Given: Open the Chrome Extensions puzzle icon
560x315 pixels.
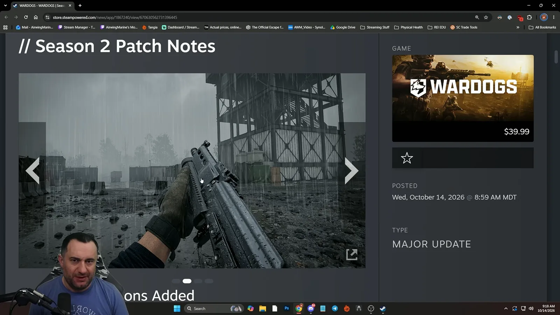Looking at the screenshot, I should (529, 17).
